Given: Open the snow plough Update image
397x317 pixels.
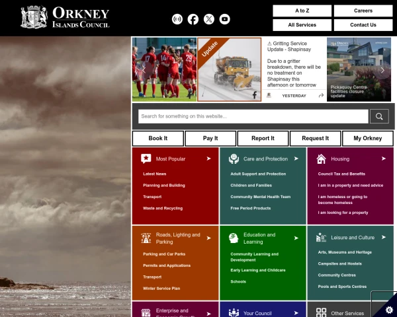Looking at the screenshot, I should click(x=229, y=69).
